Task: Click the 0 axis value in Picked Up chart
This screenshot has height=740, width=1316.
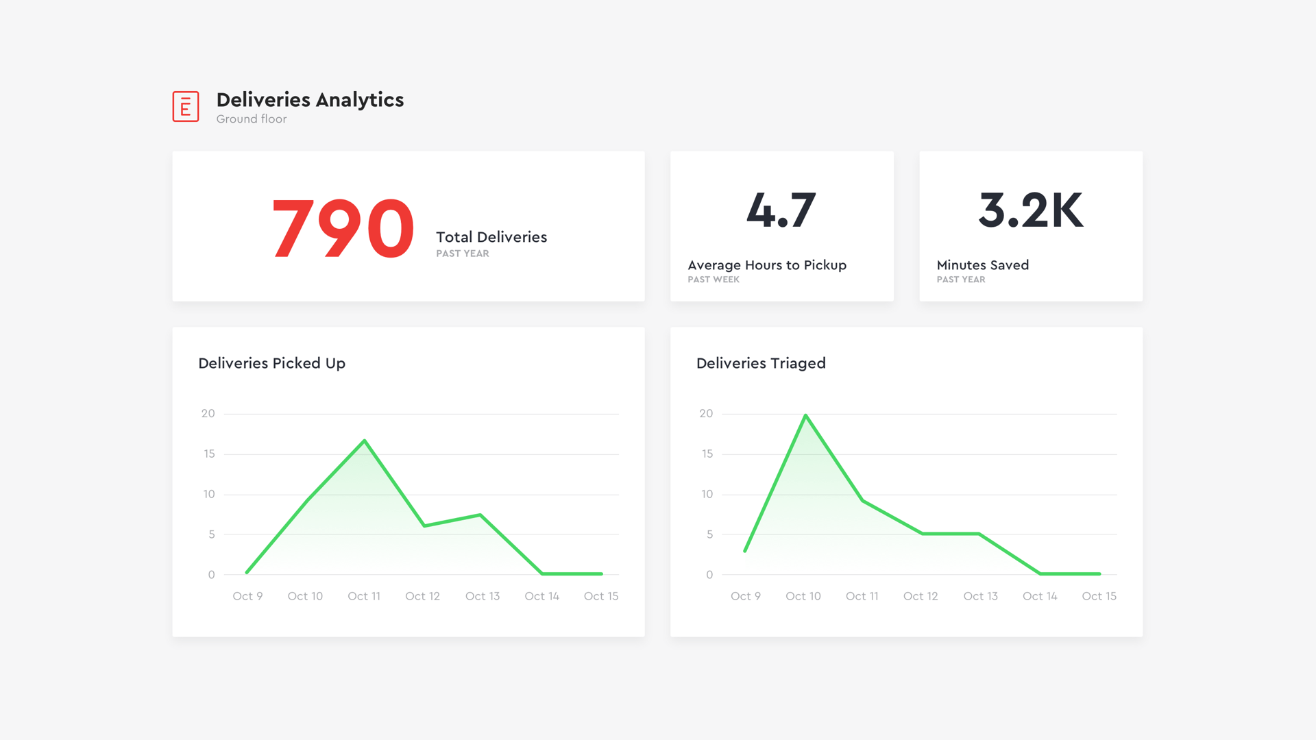Action: click(212, 575)
